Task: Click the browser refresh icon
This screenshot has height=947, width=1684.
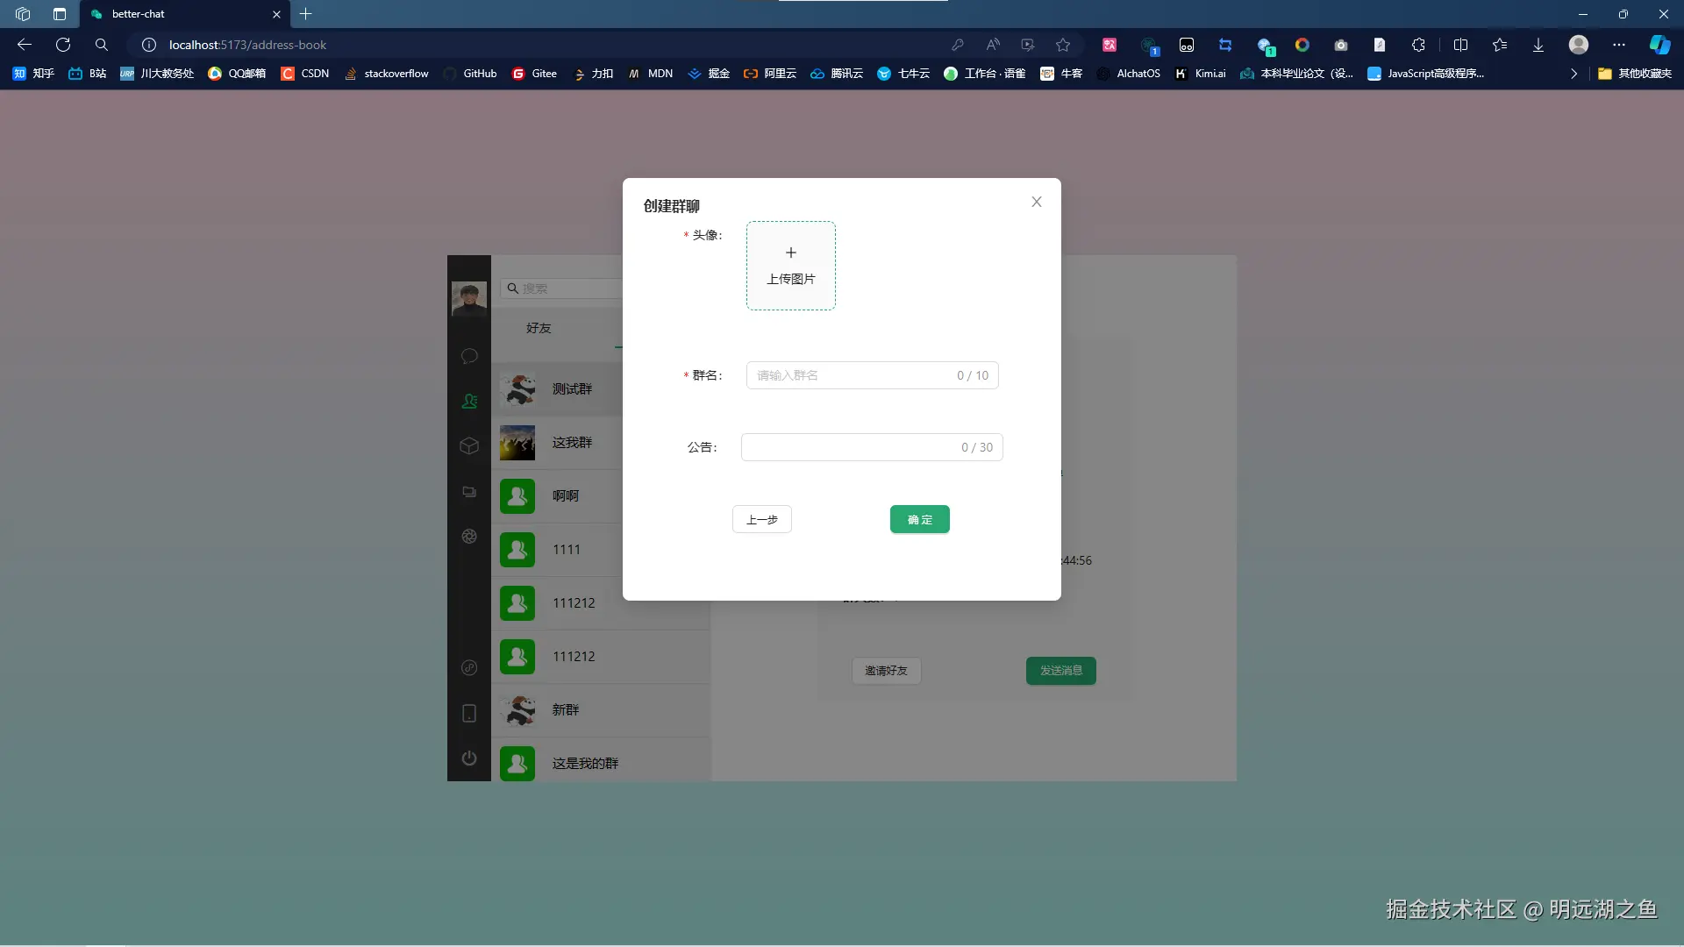Action: [62, 45]
